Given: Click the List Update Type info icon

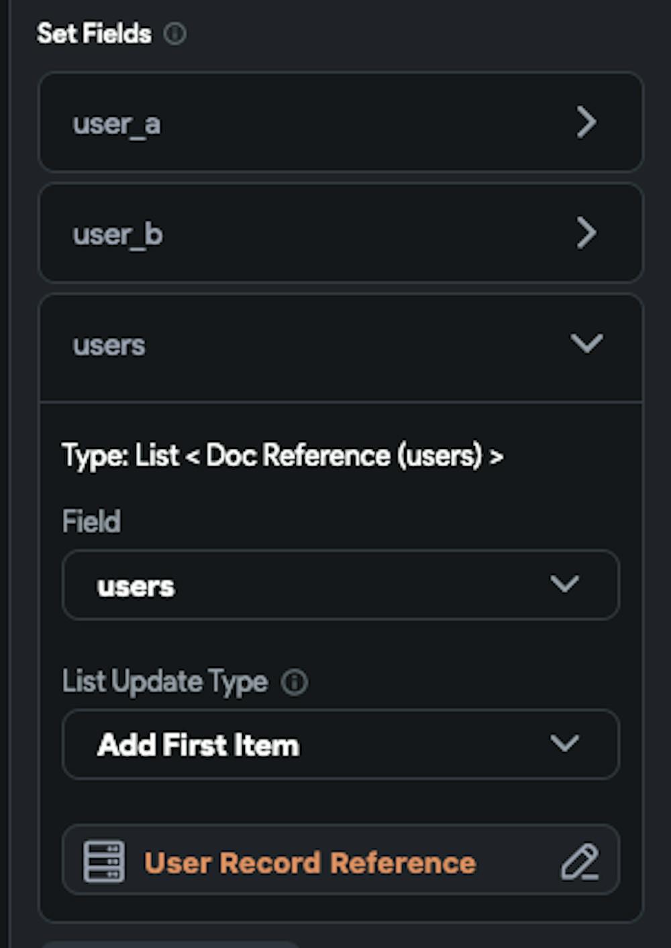Looking at the screenshot, I should pyautogui.click(x=295, y=682).
